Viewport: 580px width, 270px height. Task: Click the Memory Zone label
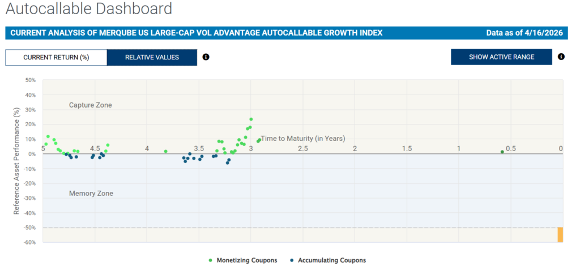[91, 194]
